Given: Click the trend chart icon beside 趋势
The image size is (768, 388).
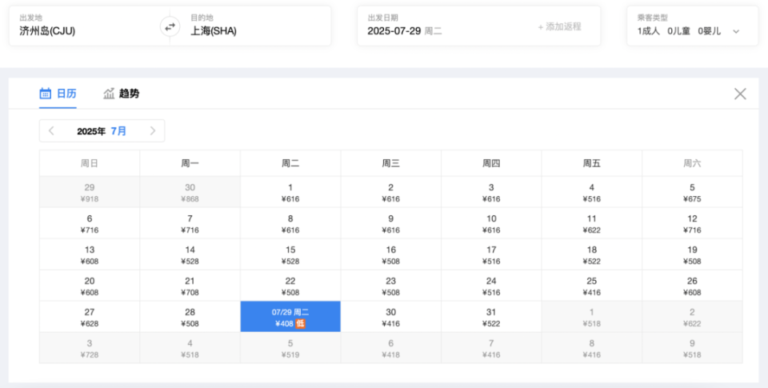Looking at the screenshot, I should pos(109,94).
